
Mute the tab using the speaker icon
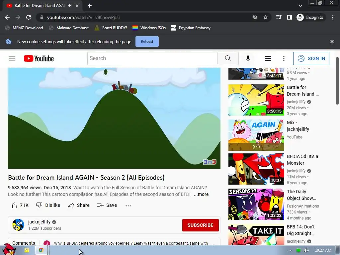tap(70, 6)
